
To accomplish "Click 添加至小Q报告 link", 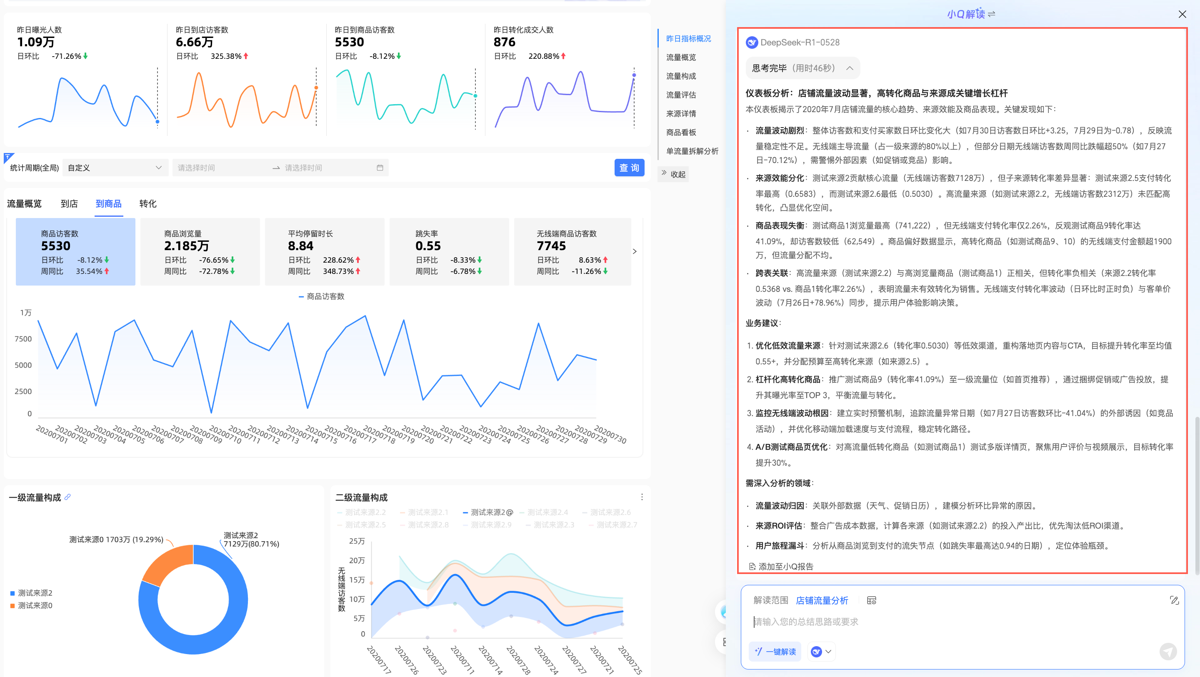I will [x=781, y=566].
